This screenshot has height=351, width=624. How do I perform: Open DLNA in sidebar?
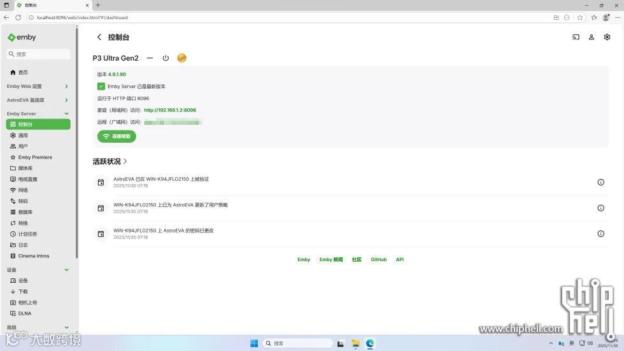coord(38,313)
